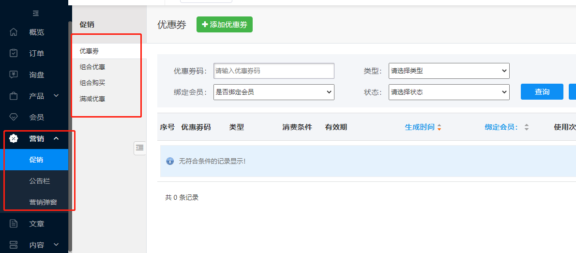The width and height of the screenshot is (576, 253).
Task: Click the Articles (文章) document icon
Action: coord(14,223)
